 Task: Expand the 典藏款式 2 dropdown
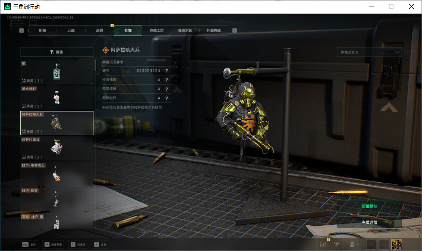(369, 52)
